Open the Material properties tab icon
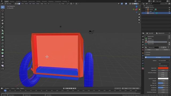171x96 pixels. [x=143, y=69]
